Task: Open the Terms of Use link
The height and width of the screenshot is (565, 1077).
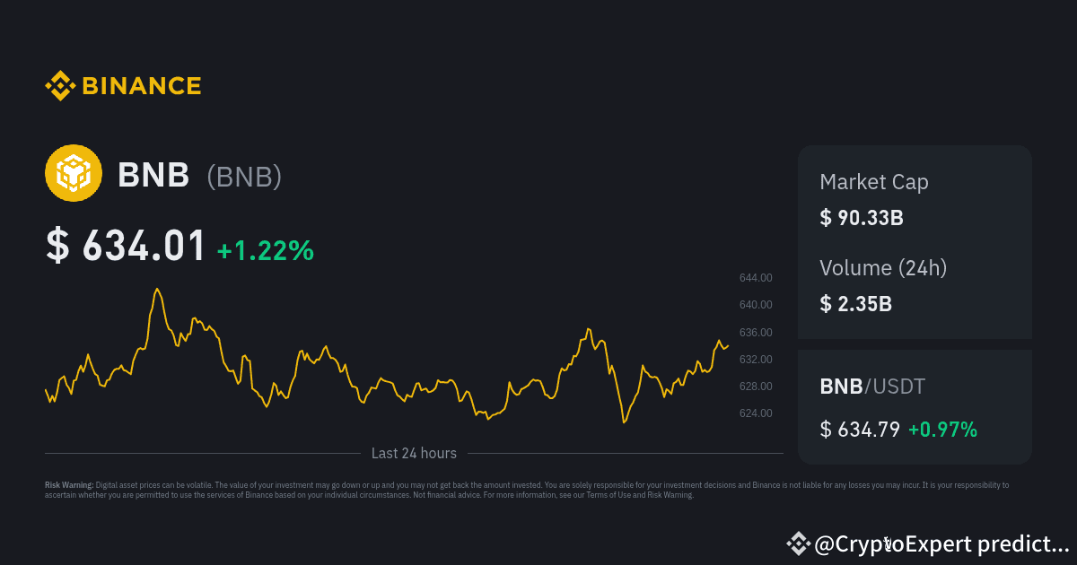Action: [607, 493]
